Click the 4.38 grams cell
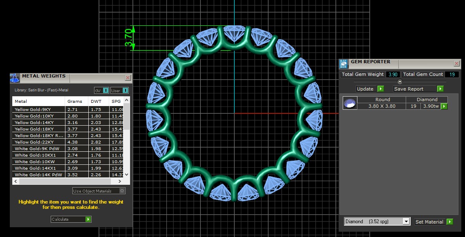Viewport: 465px width, 237px height. pos(76,142)
